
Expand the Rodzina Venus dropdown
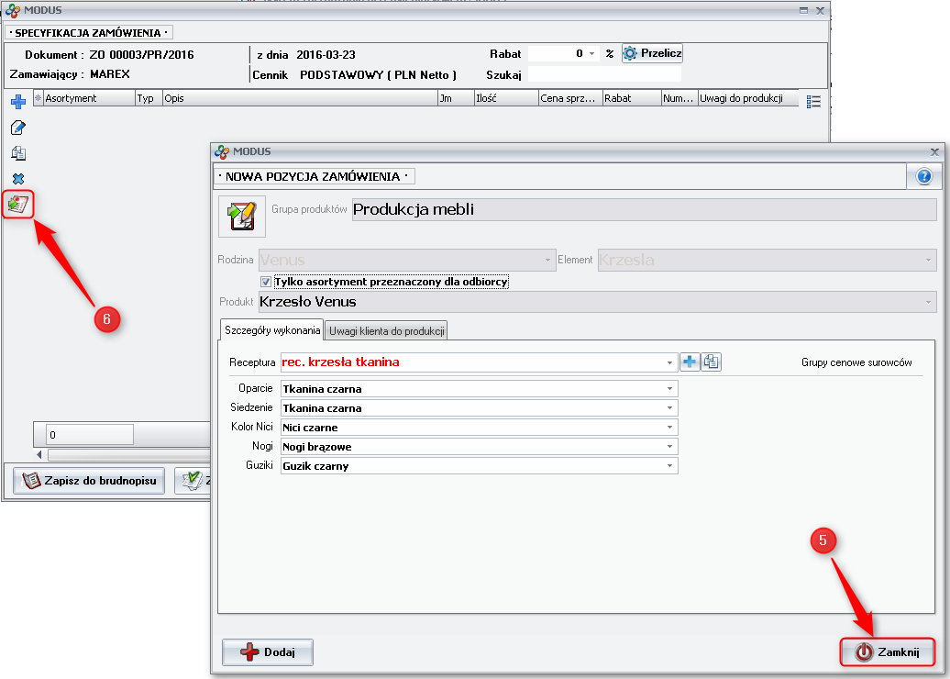(x=547, y=260)
